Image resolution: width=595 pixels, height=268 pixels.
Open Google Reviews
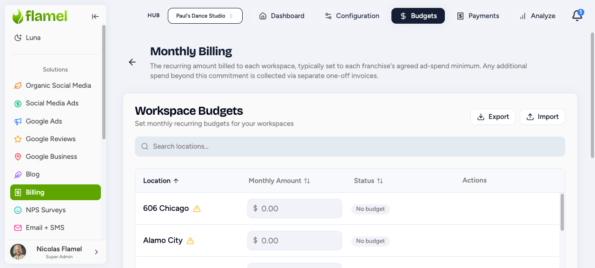55,139
